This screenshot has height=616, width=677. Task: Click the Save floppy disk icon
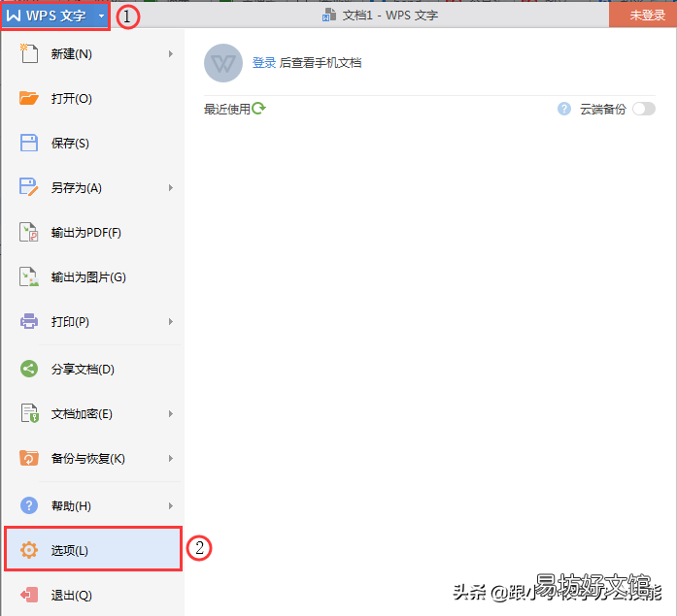(29, 144)
